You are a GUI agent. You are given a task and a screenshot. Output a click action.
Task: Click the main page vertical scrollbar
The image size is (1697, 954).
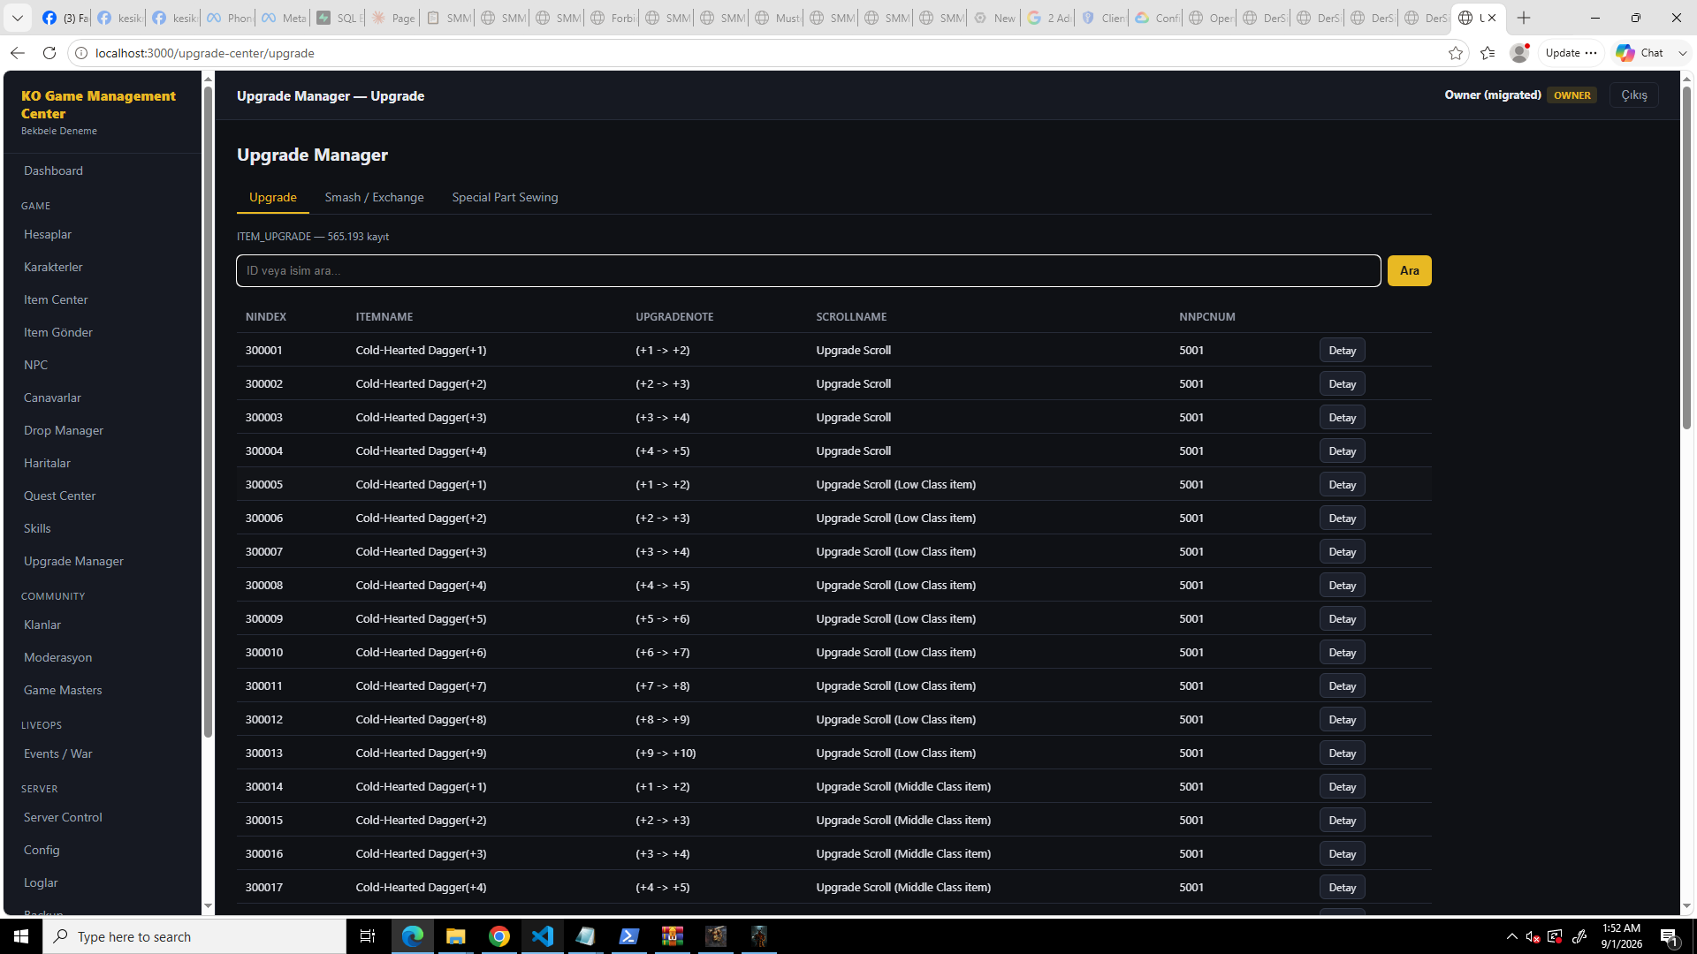click(1686, 258)
